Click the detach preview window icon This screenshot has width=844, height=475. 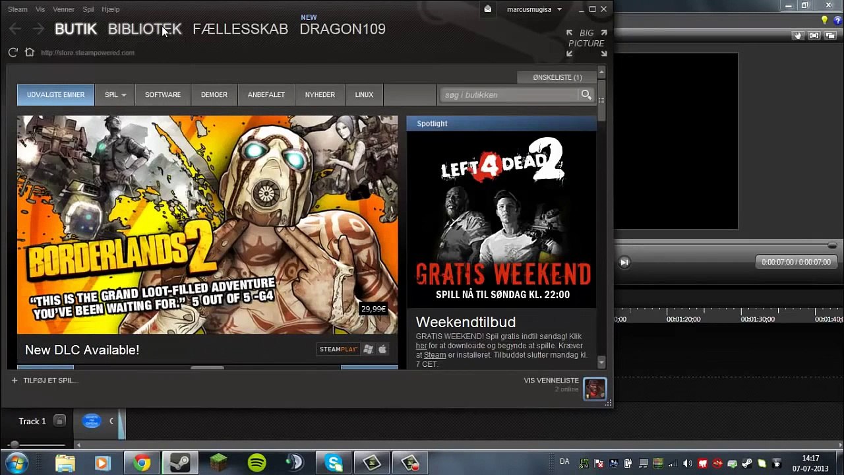[x=830, y=36]
